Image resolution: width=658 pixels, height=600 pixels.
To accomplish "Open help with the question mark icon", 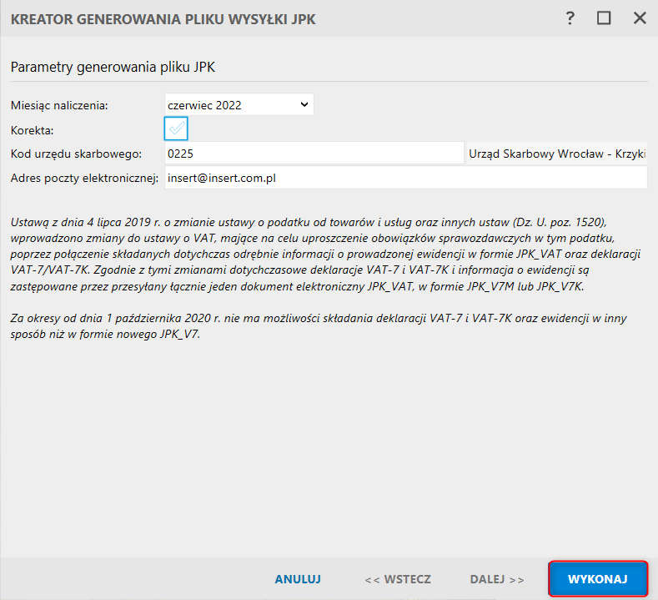I will (x=570, y=18).
